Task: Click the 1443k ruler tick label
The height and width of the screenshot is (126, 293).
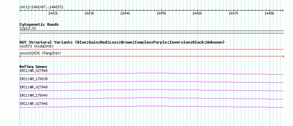Action: click(x=89, y=13)
